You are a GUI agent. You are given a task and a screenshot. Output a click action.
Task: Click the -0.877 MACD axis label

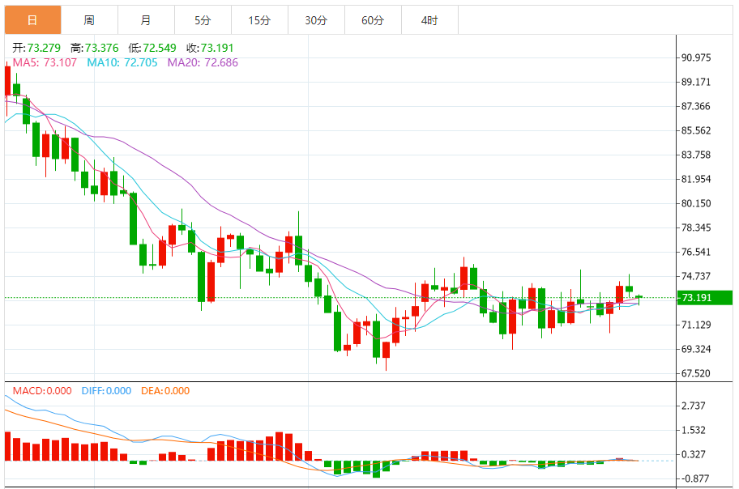click(x=694, y=478)
